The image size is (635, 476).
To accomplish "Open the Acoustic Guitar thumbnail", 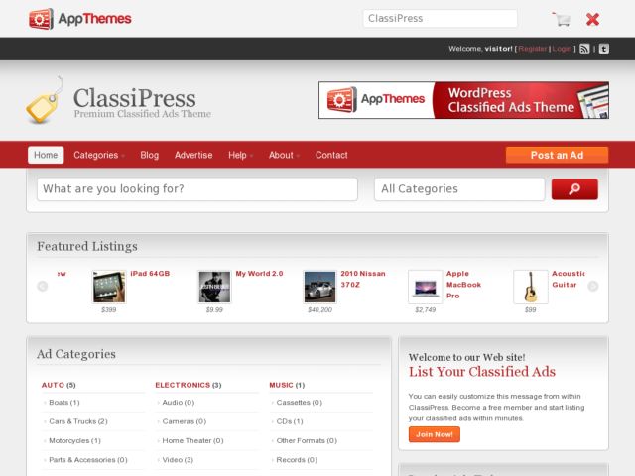I will click(531, 287).
